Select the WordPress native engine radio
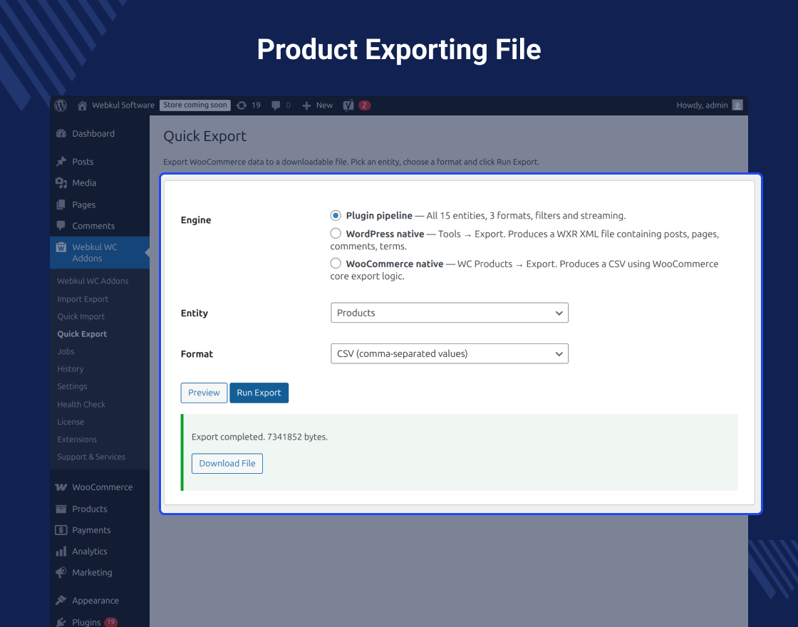This screenshot has height=627, width=798. [x=336, y=234]
